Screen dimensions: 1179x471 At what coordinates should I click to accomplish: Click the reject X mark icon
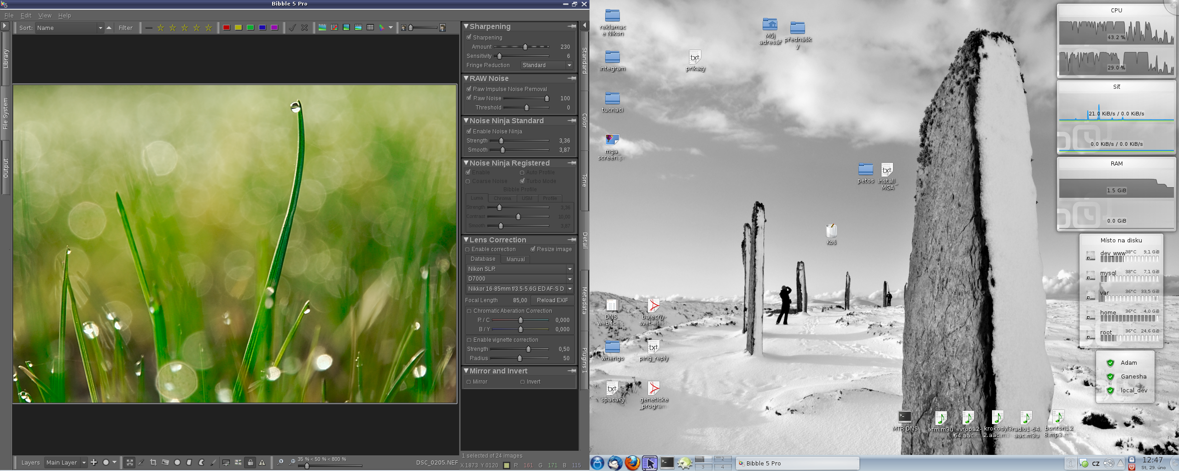pos(304,28)
